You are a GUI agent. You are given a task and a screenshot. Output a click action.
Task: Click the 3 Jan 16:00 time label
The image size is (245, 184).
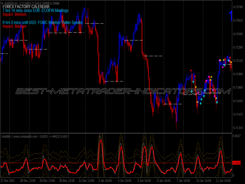[x=105, y=181]
